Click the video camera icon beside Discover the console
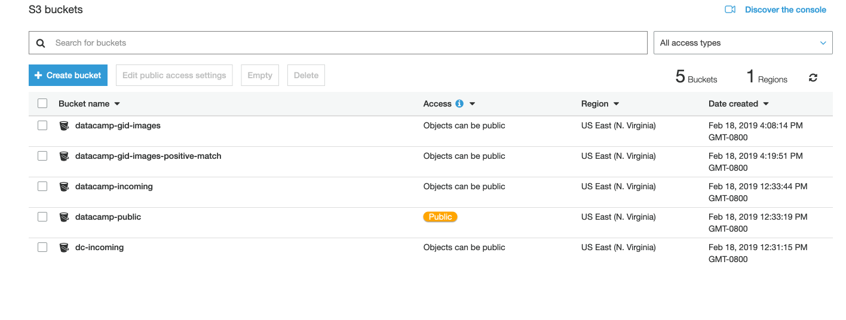The image size is (846, 320). pyautogui.click(x=729, y=10)
